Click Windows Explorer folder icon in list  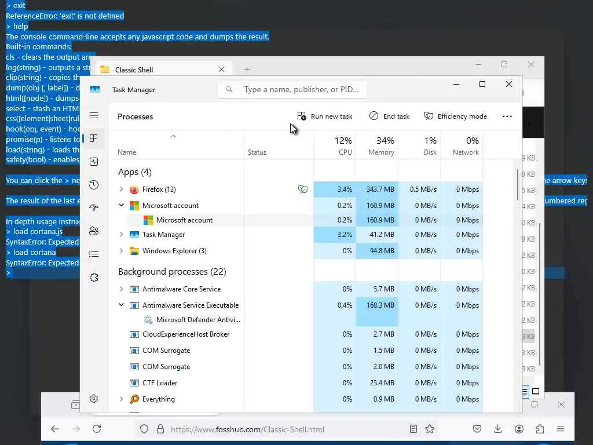[x=134, y=250]
